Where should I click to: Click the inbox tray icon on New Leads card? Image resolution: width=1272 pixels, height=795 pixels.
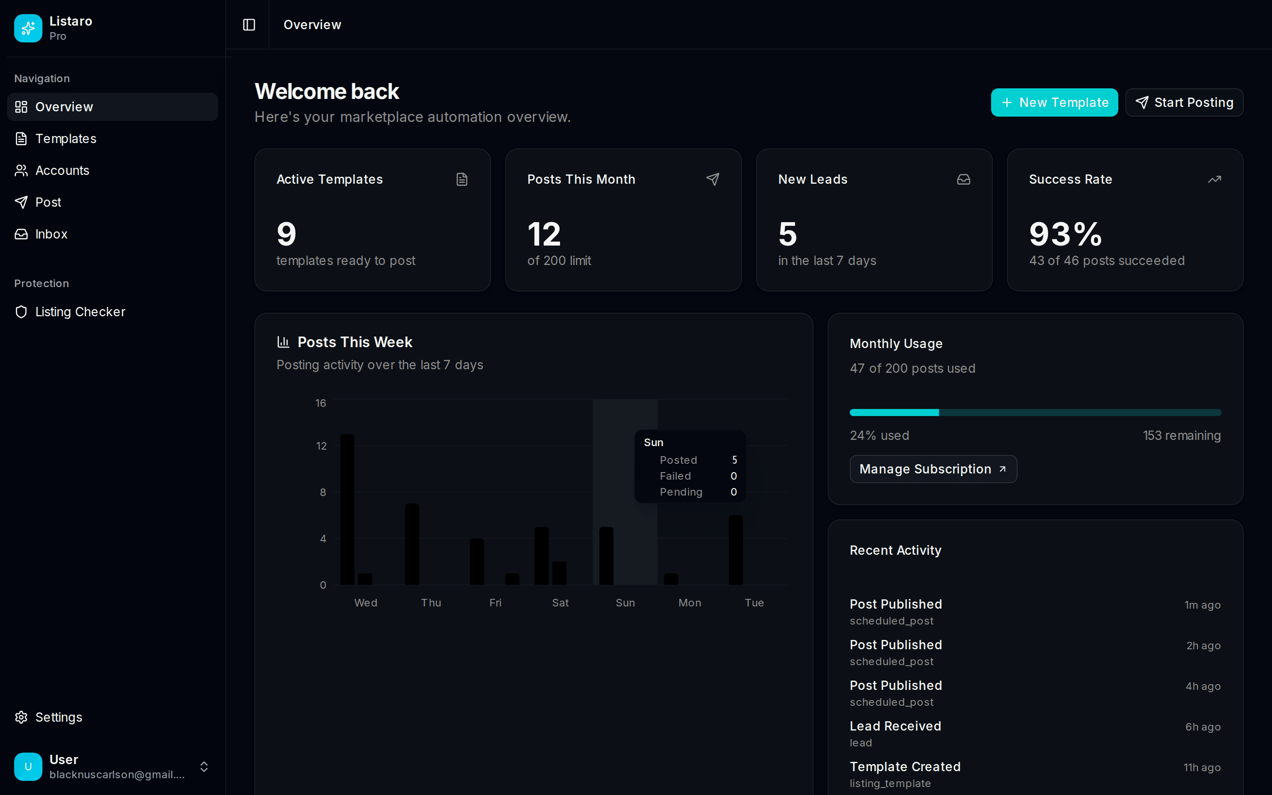(963, 179)
